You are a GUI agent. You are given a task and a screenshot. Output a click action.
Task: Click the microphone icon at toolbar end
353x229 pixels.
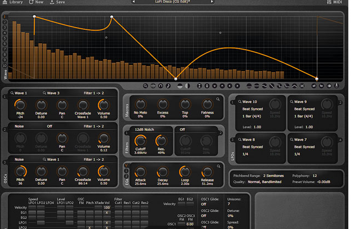click(x=336, y=86)
